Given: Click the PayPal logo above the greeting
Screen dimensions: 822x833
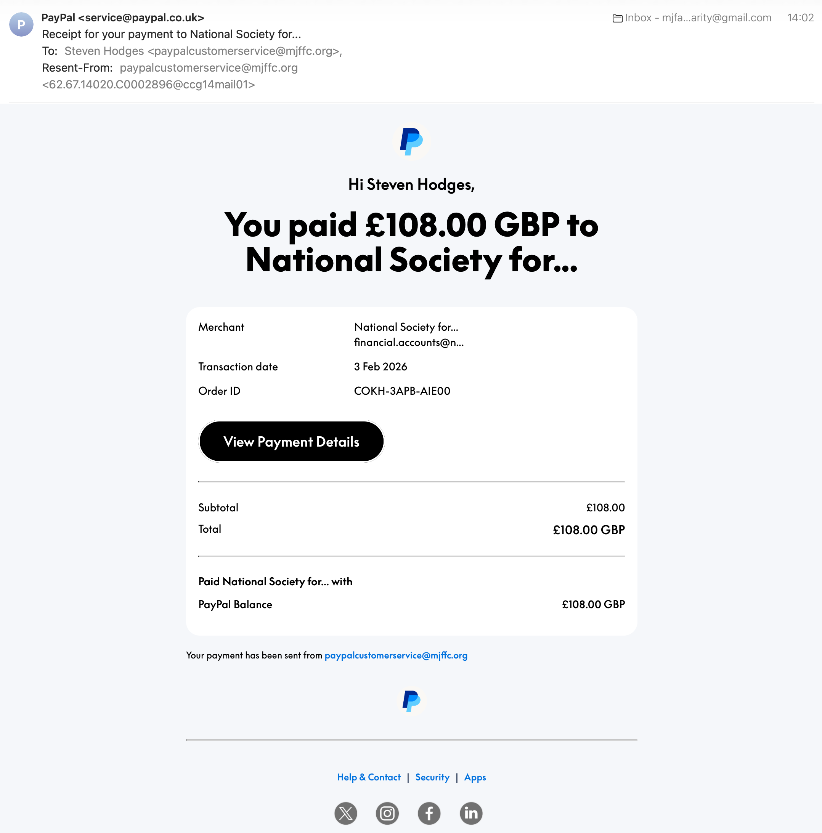Looking at the screenshot, I should coord(411,141).
